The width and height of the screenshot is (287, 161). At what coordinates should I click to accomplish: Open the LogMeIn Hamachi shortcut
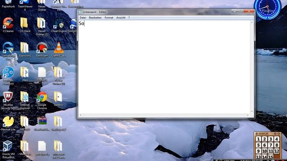pyautogui.click(x=8, y=76)
